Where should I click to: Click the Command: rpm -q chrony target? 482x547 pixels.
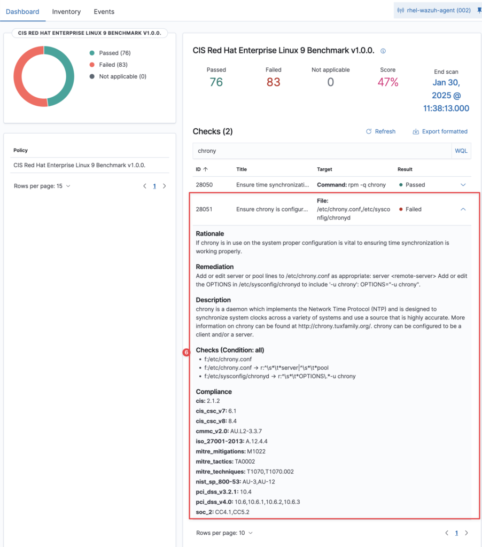[352, 185]
